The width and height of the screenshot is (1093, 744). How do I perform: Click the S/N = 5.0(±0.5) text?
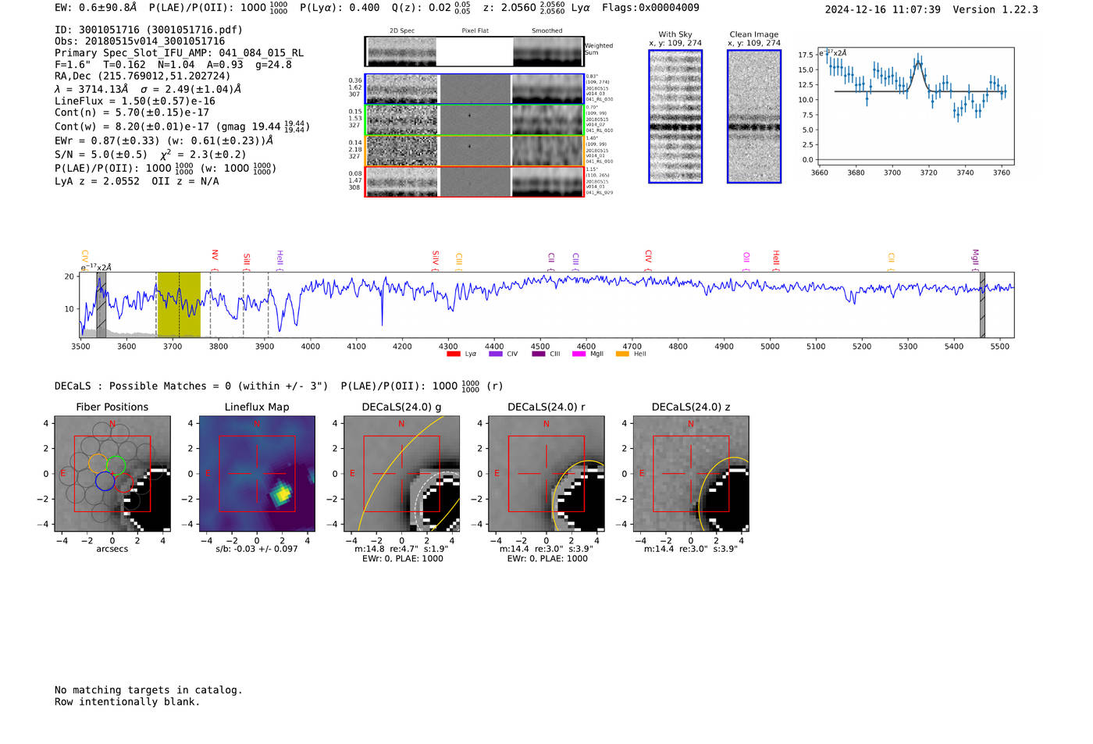[x=101, y=155]
